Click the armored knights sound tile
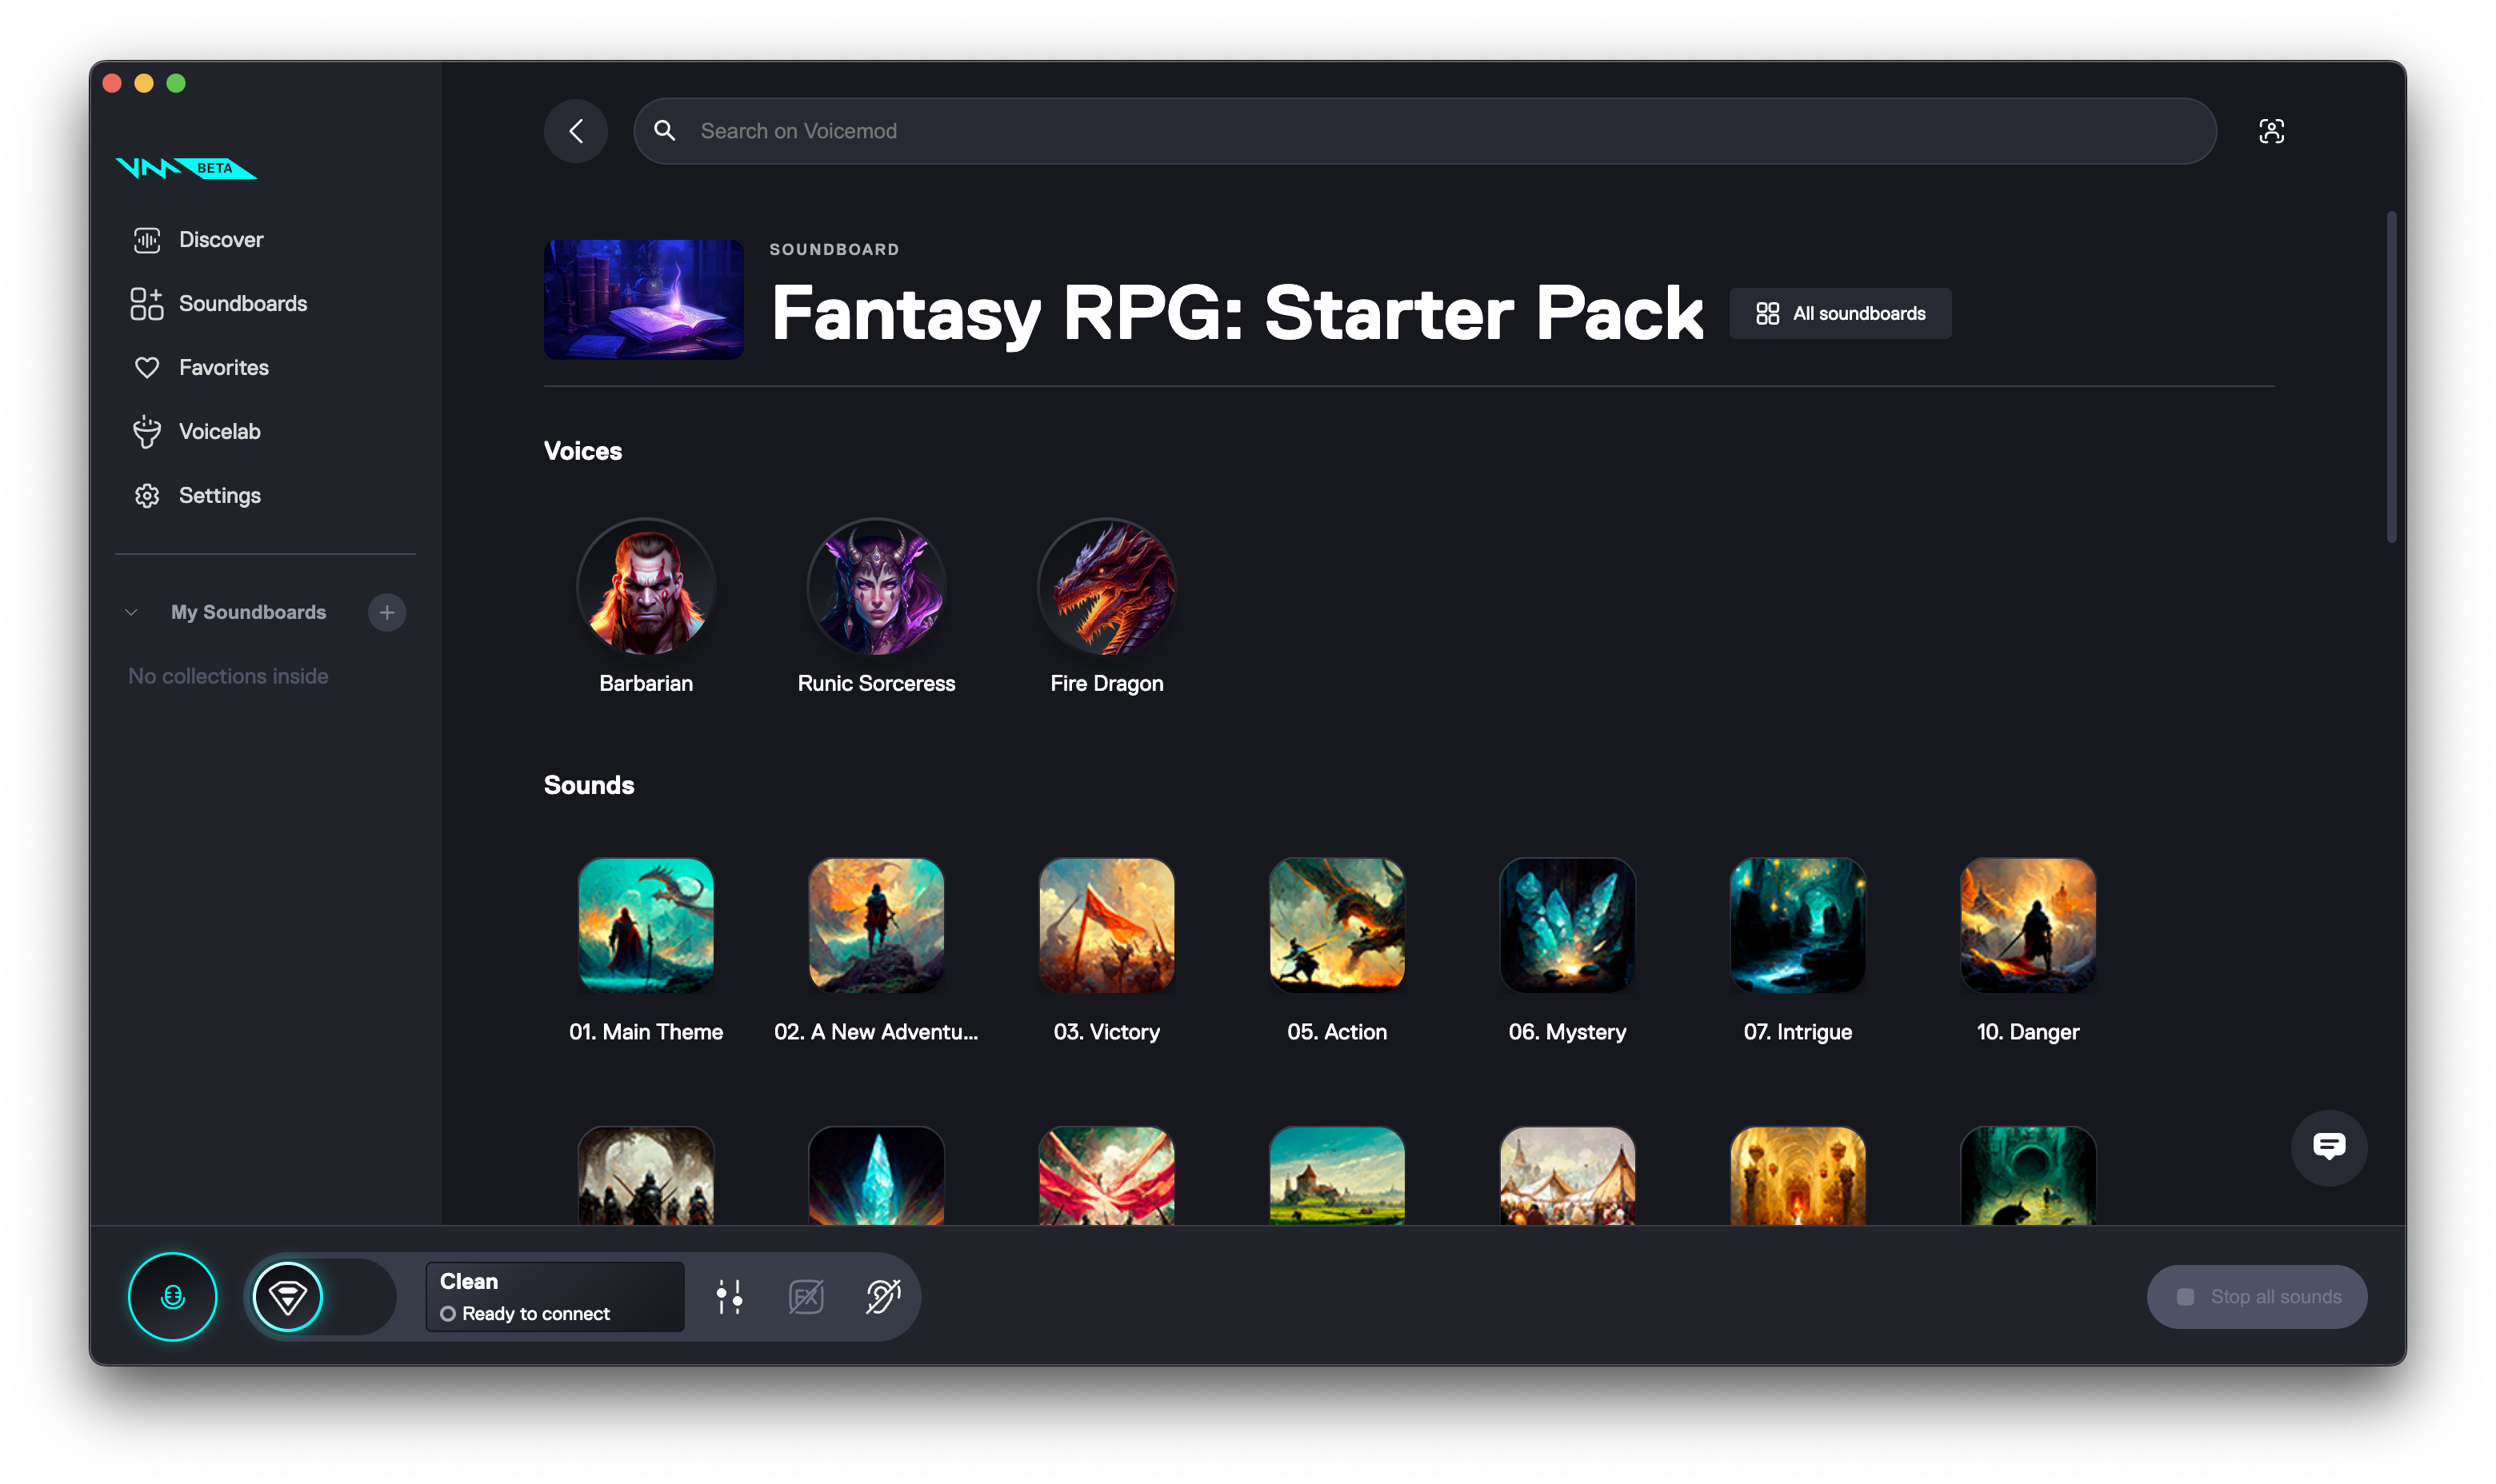The image size is (2496, 1484). pyautogui.click(x=646, y=1176)
